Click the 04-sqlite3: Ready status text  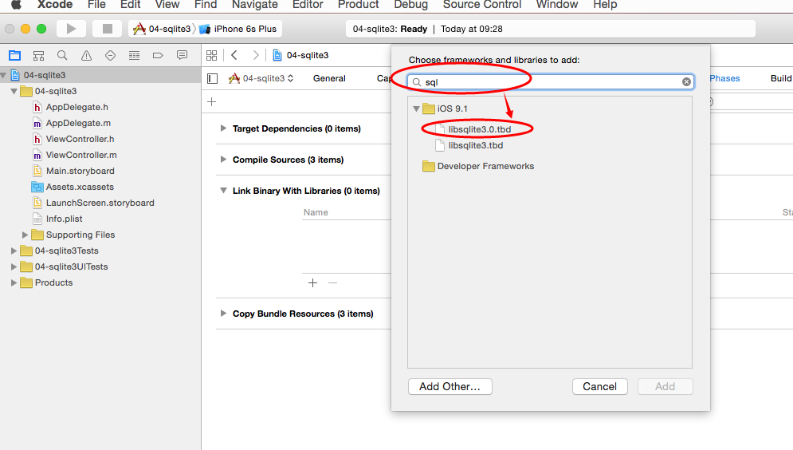tap(390, 29)
